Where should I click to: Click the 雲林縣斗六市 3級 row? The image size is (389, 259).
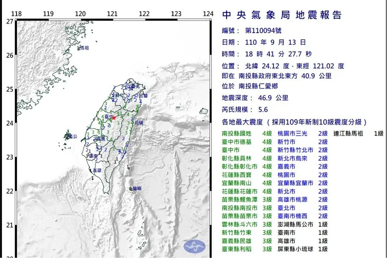pos(247,224)
